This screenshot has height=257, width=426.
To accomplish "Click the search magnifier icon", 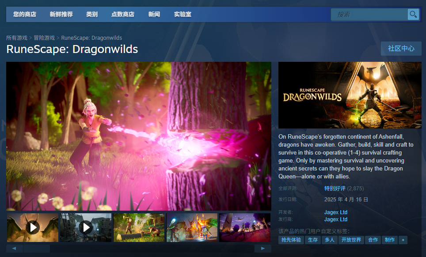I will coord(413,14).
